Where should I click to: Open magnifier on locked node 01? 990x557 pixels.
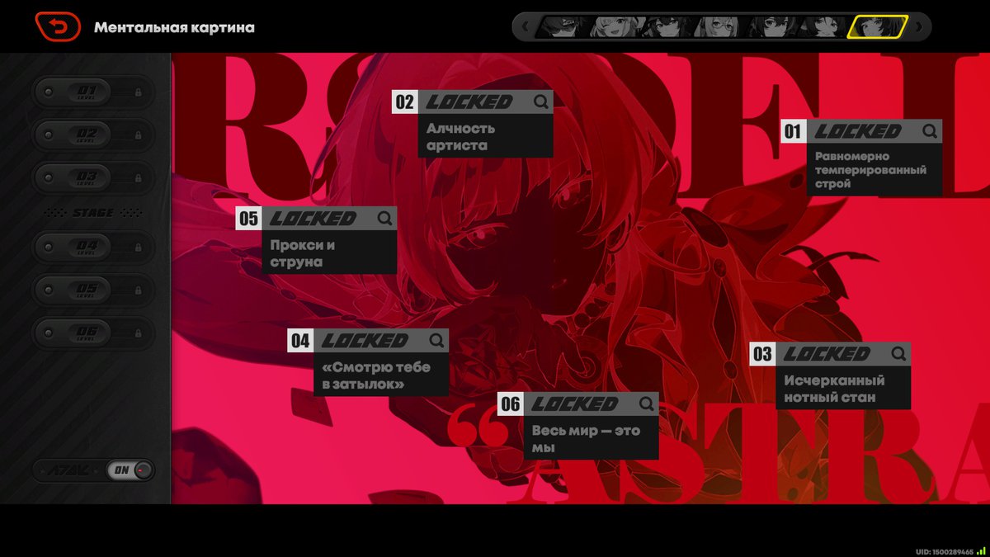(929, 131)
